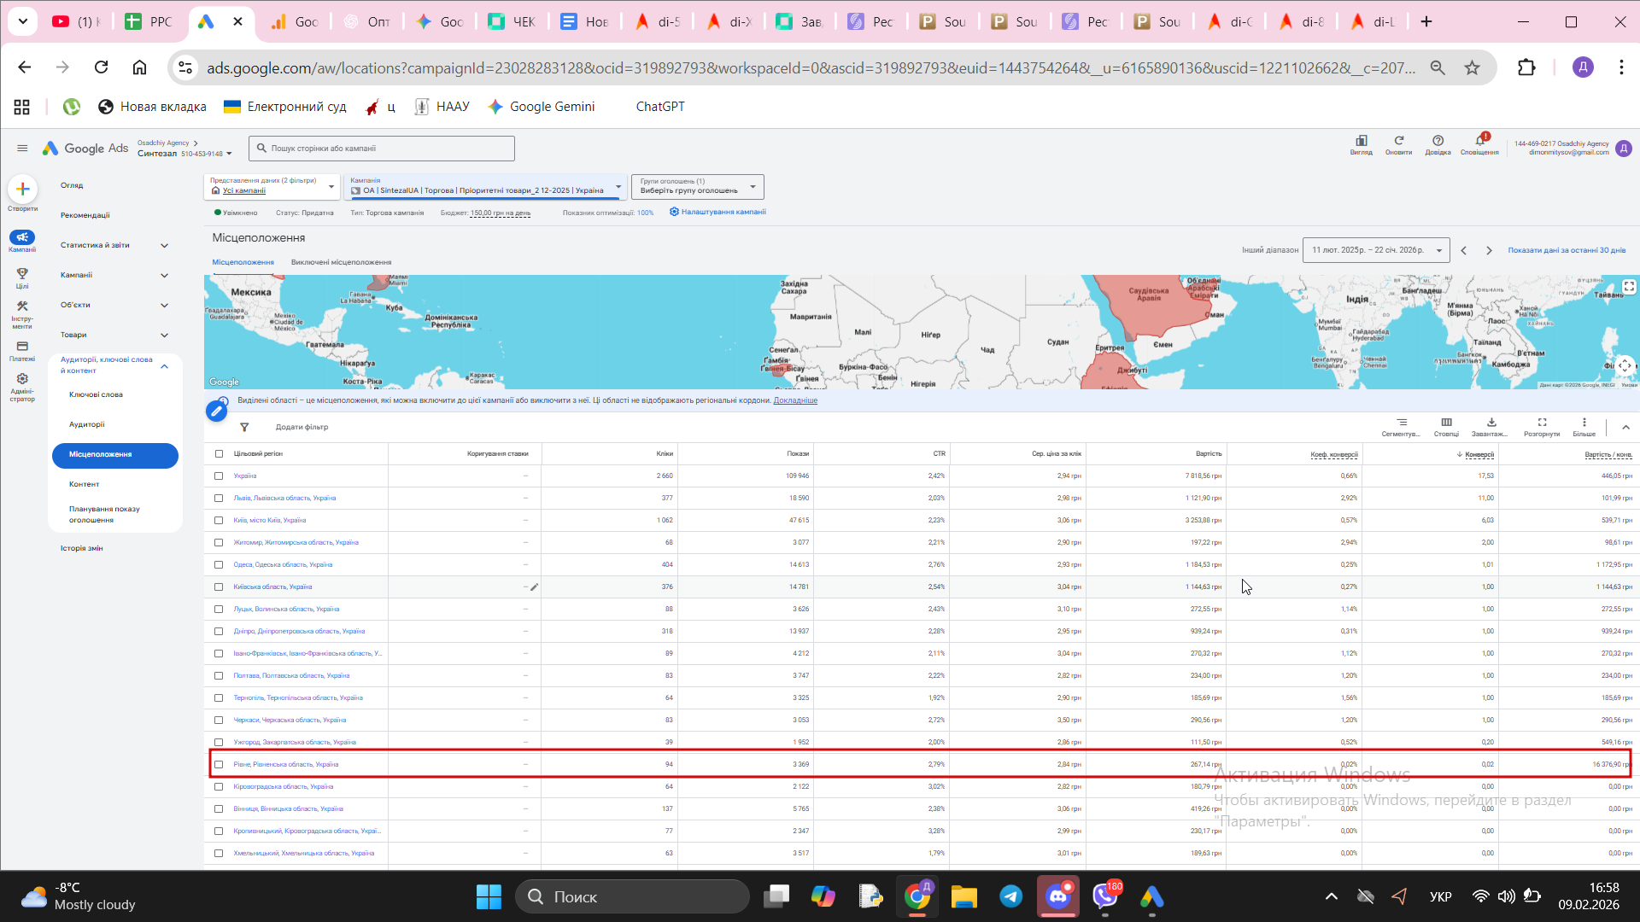The image size is (1640, 922).
Task: Switch to Виключені місцеположення tab
Action: coord(341,262)
